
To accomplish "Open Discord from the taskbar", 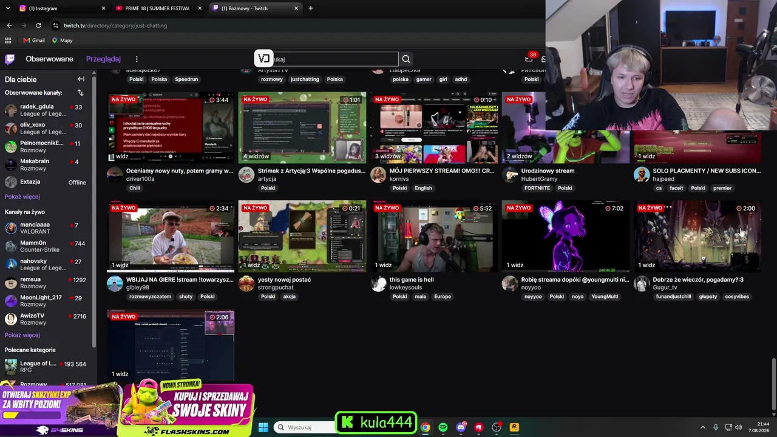I will click(461, 427).
